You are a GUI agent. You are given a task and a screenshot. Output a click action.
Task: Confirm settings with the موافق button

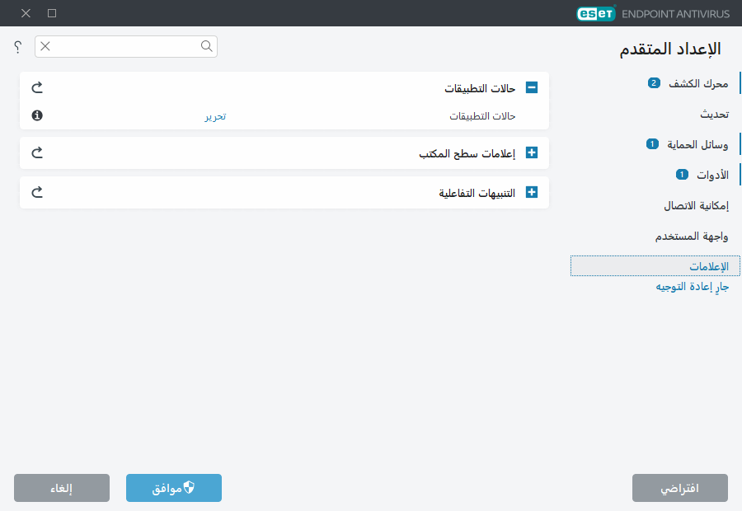[x=173, y=487]
